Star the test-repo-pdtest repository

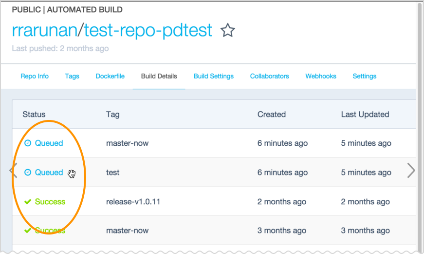(x=227, y=31)
